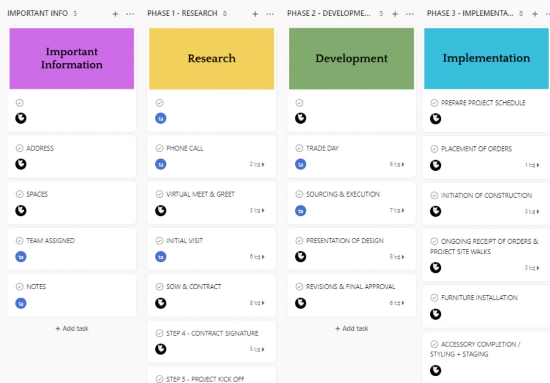The width and height of the screenshot is (550, 383).
Task: Open the ellipsis menu for Phase 2 - Development
Action: [410, 14]
